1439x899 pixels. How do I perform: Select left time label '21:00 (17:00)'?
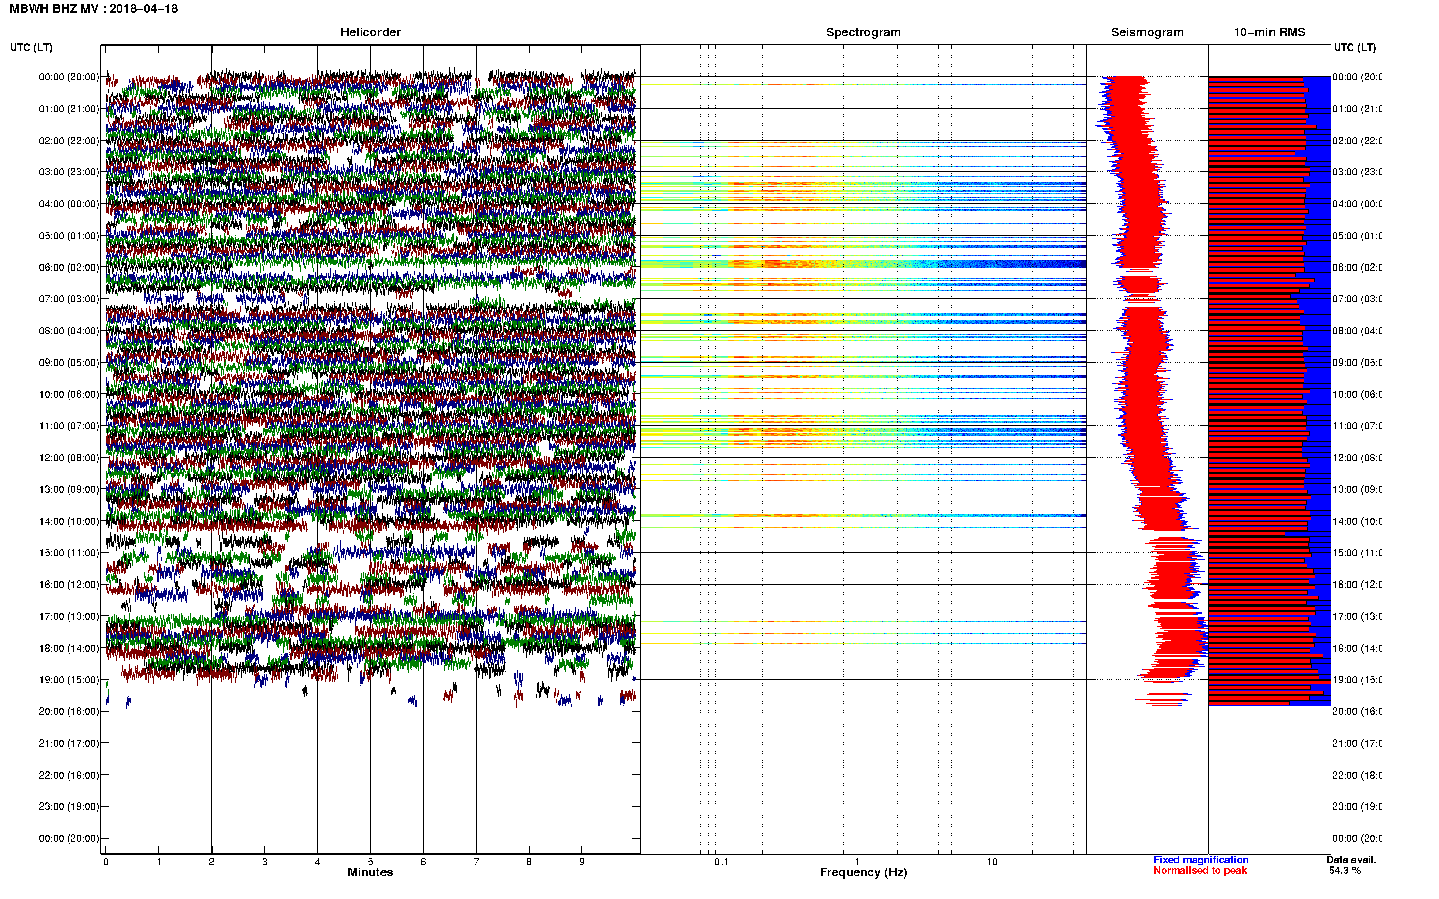69,744
